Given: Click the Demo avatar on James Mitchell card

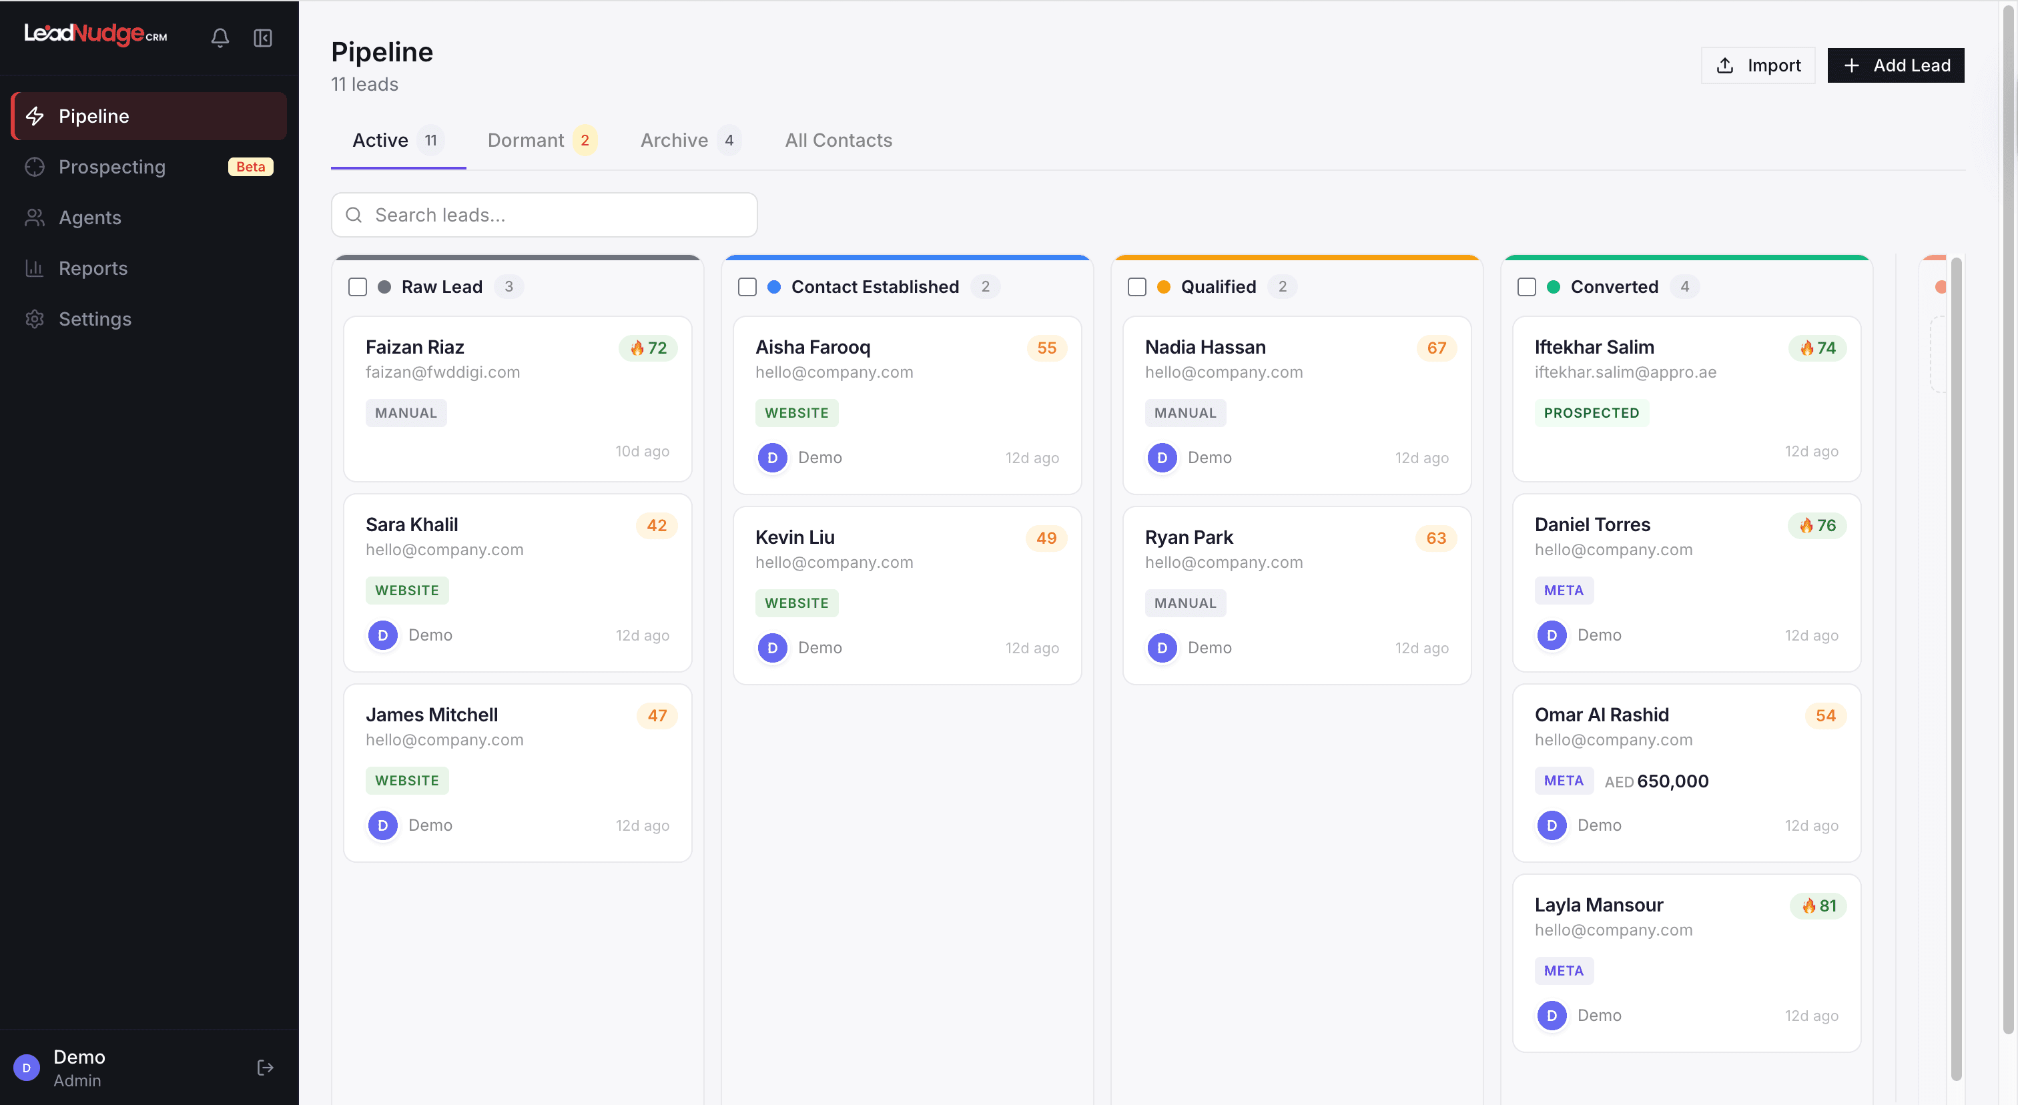Looking at the screenshot, I should [382, 825].
